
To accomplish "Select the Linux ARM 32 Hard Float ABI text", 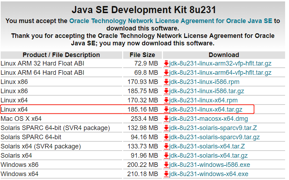I will coord(42,63).
